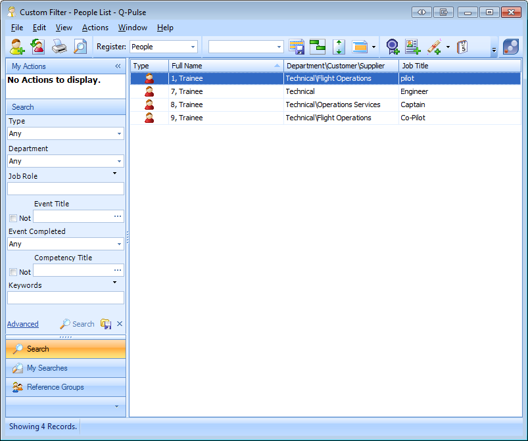The height and width of the screenshot is (441, 528).
Task: Sort by Full Name column header
Action: click(226, 66)
